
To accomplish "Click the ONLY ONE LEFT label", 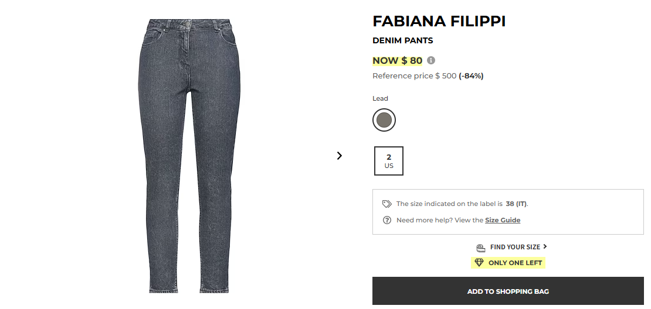I will (515, 263).
